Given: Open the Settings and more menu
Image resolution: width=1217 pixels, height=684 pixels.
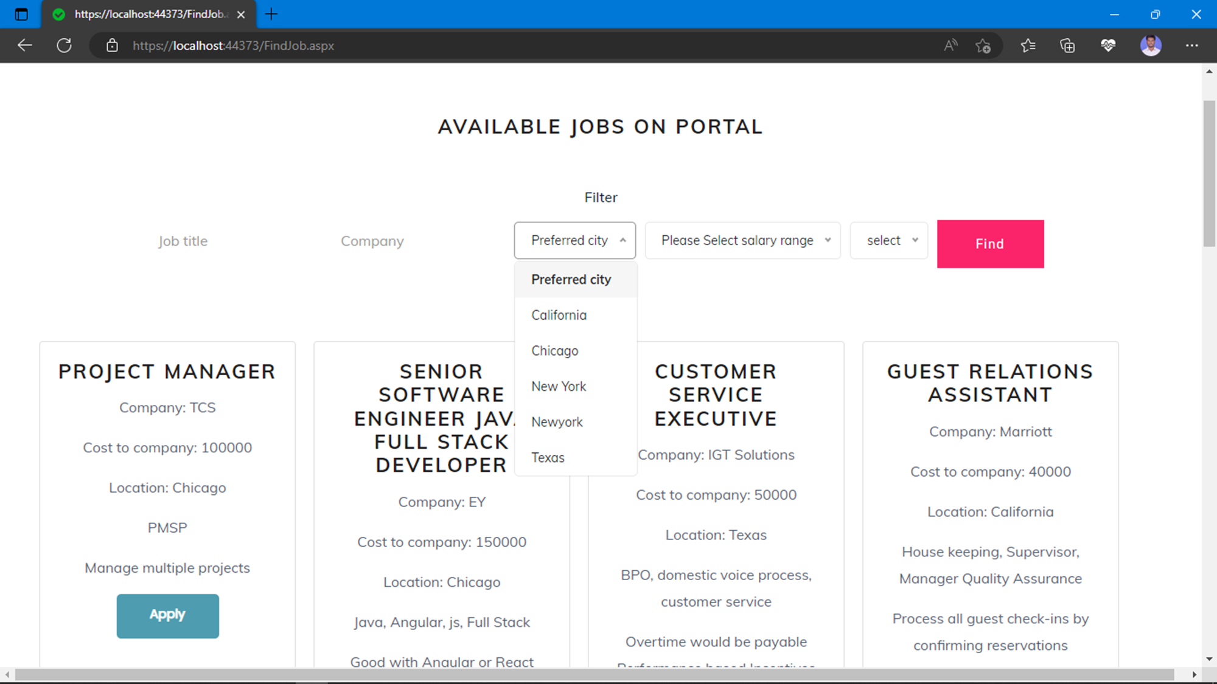Looking at the screenshot, I should coord(1191,46).
